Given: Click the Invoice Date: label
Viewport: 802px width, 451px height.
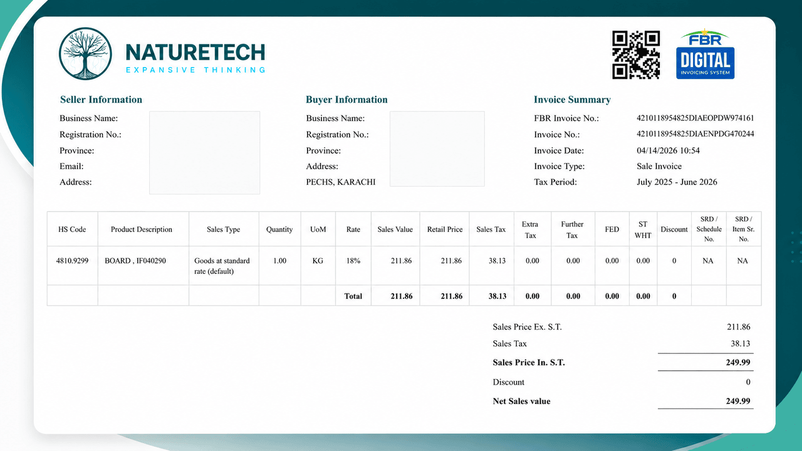Looking at the screenshot, I should [559, 150].
